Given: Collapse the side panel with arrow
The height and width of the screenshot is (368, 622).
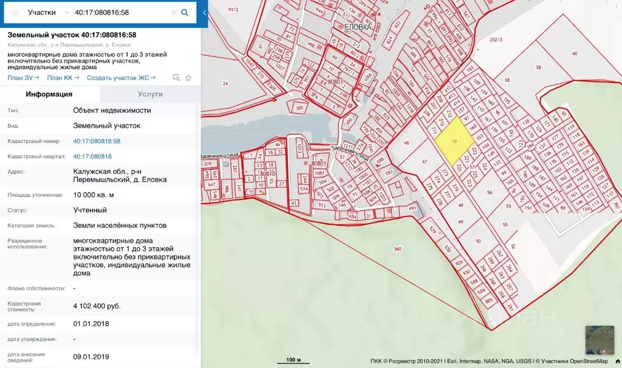Looking at the screenshot, I should pyautogui.click(x=204, y=12).
